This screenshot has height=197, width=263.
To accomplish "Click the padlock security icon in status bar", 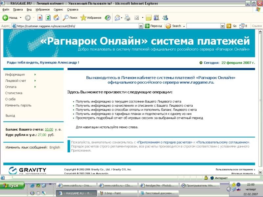I will [206, 178].
